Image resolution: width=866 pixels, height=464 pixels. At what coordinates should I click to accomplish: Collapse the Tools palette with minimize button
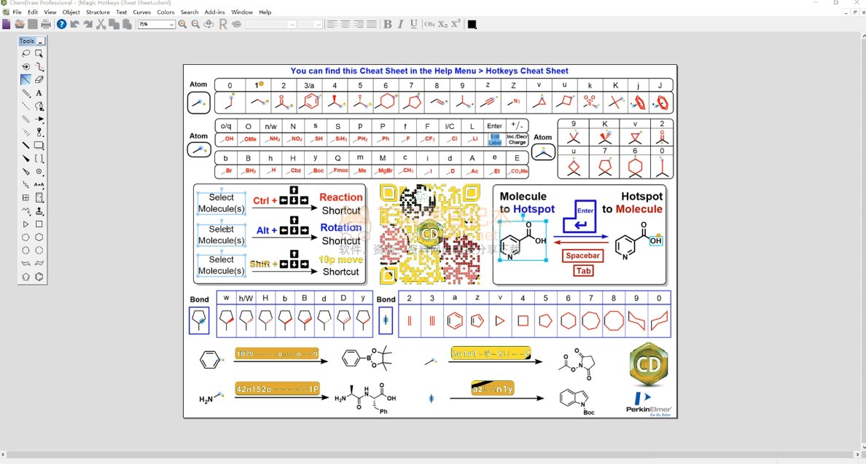(x=42, y=42)
